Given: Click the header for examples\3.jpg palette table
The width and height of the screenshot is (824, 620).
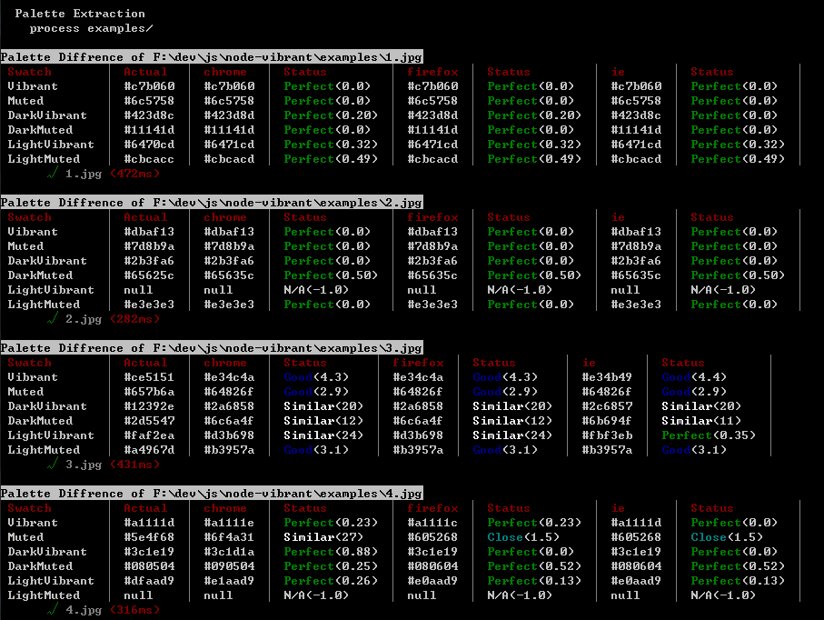Looking at the screenshot, I should click(x=212, y=348).
